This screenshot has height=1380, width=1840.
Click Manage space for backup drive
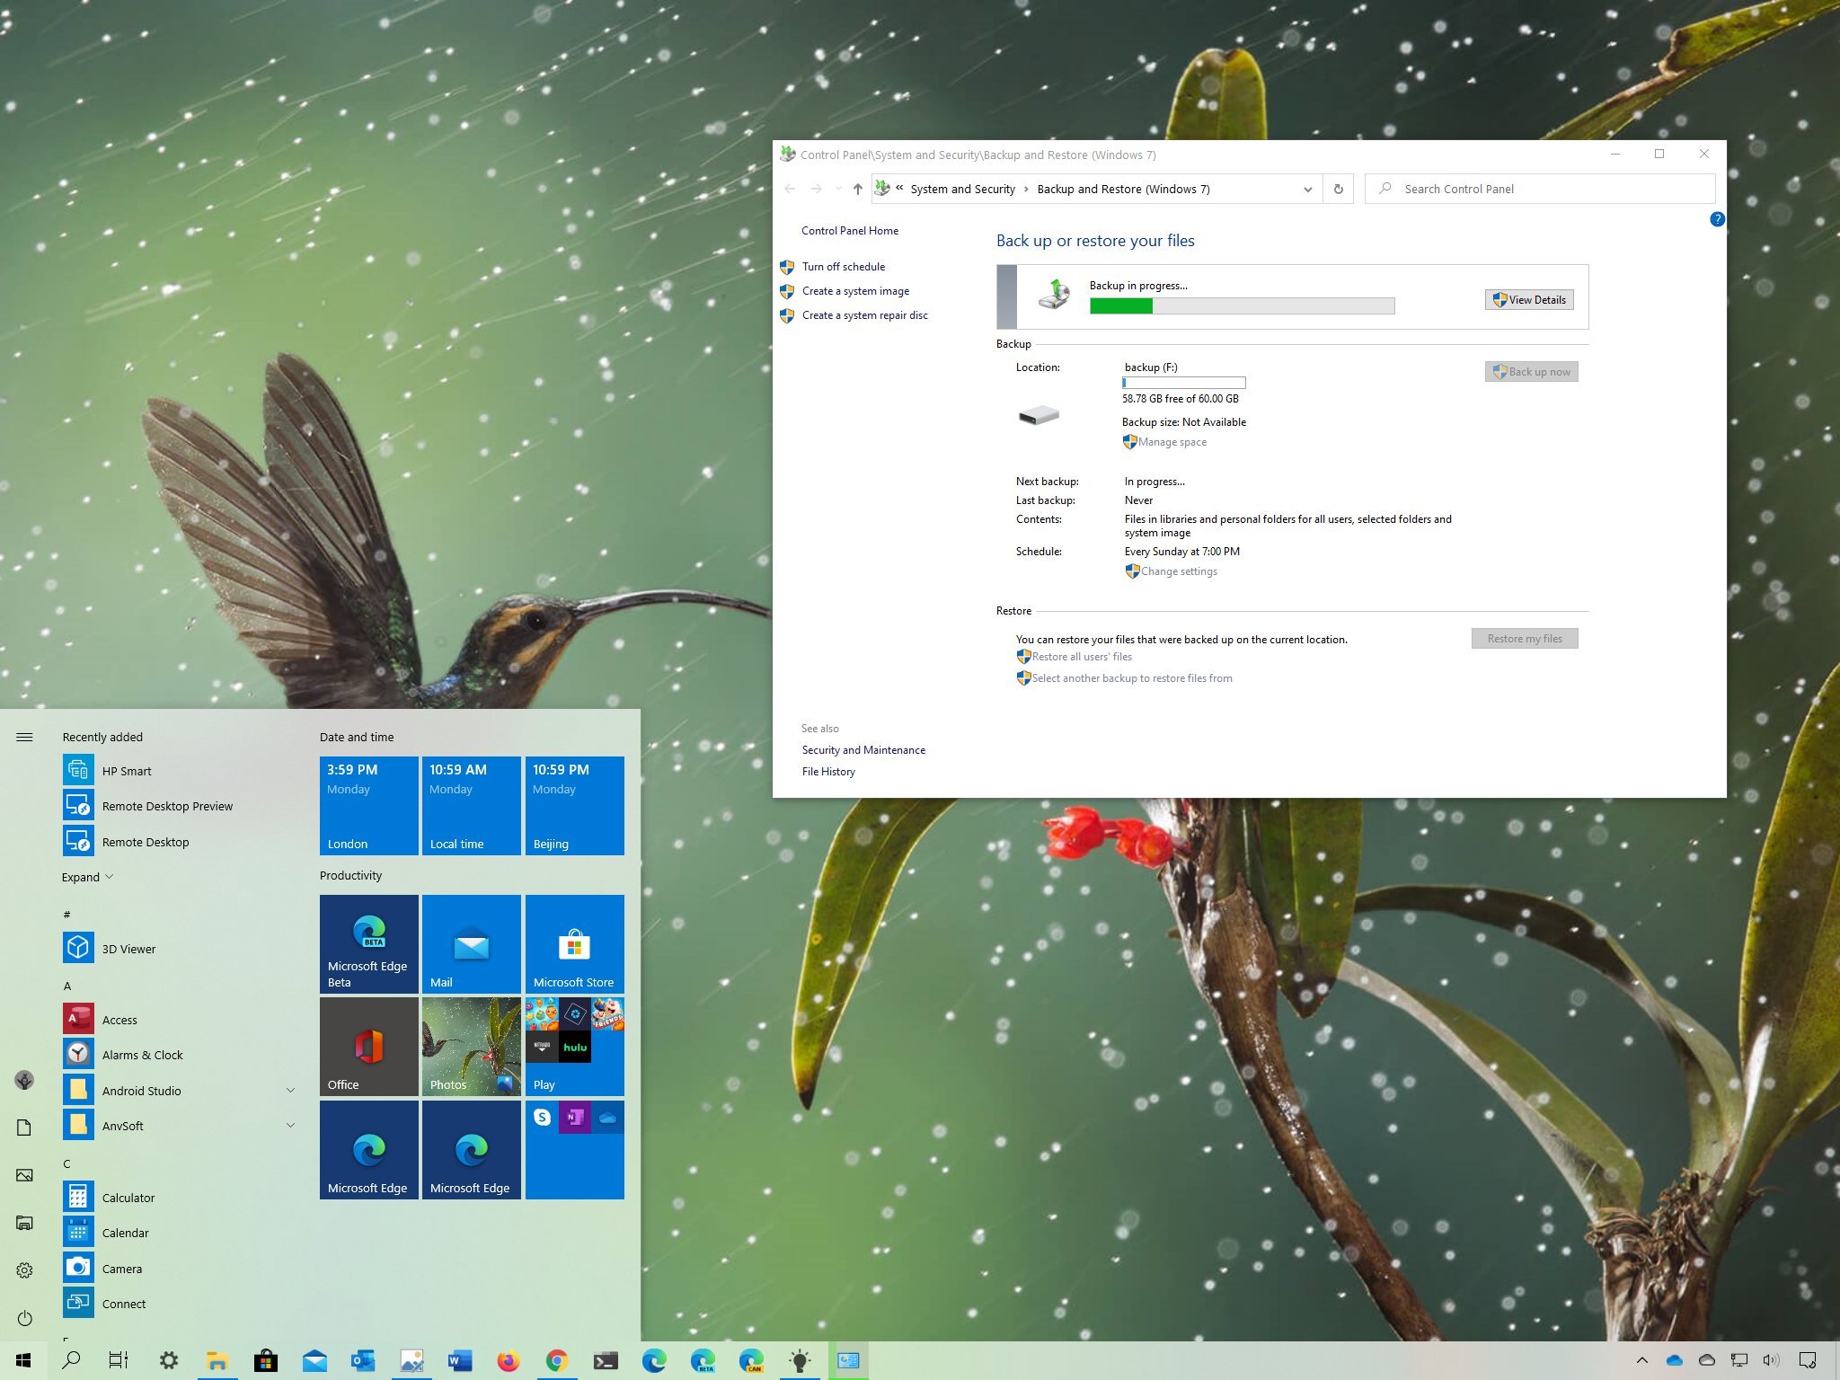tap(1171, 439)
